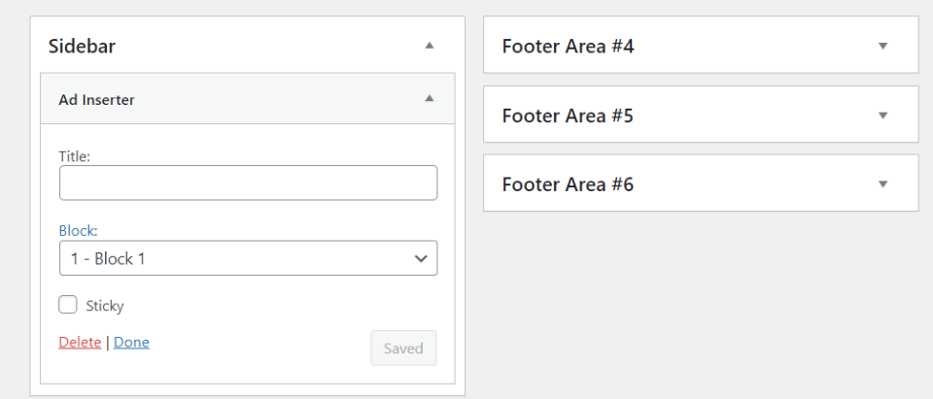Collapse the Sidebar panel arrow
The height and width of the screenshot is (399, 933).
(x=430, y=46)
